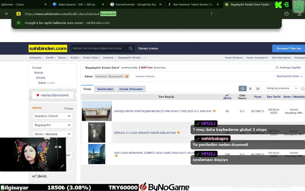Click the sahibinden.com logo
The width and height of the screenshot is (305, 191).
pyautogui.click(x=48, y=48)
